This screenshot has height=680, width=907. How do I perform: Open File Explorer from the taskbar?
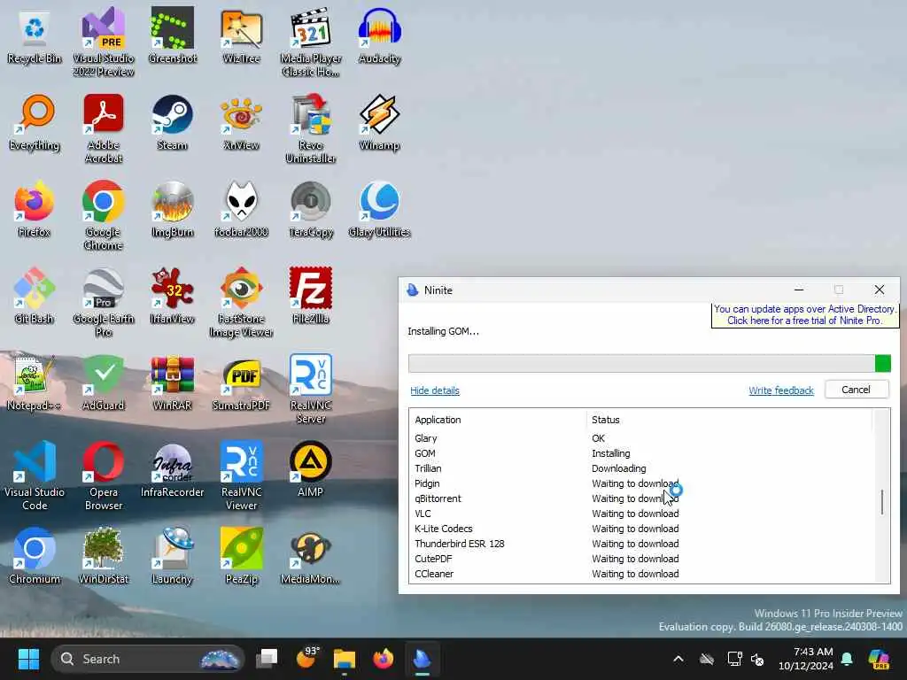345,659
